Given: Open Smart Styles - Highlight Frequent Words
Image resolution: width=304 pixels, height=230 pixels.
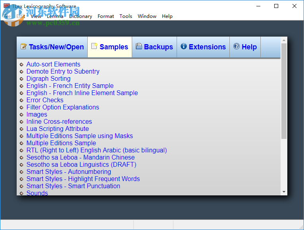Looking at the screenshot, I should pos(83,179).
